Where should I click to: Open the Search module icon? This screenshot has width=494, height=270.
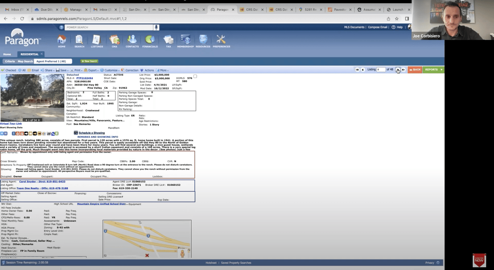coord(79,40)
